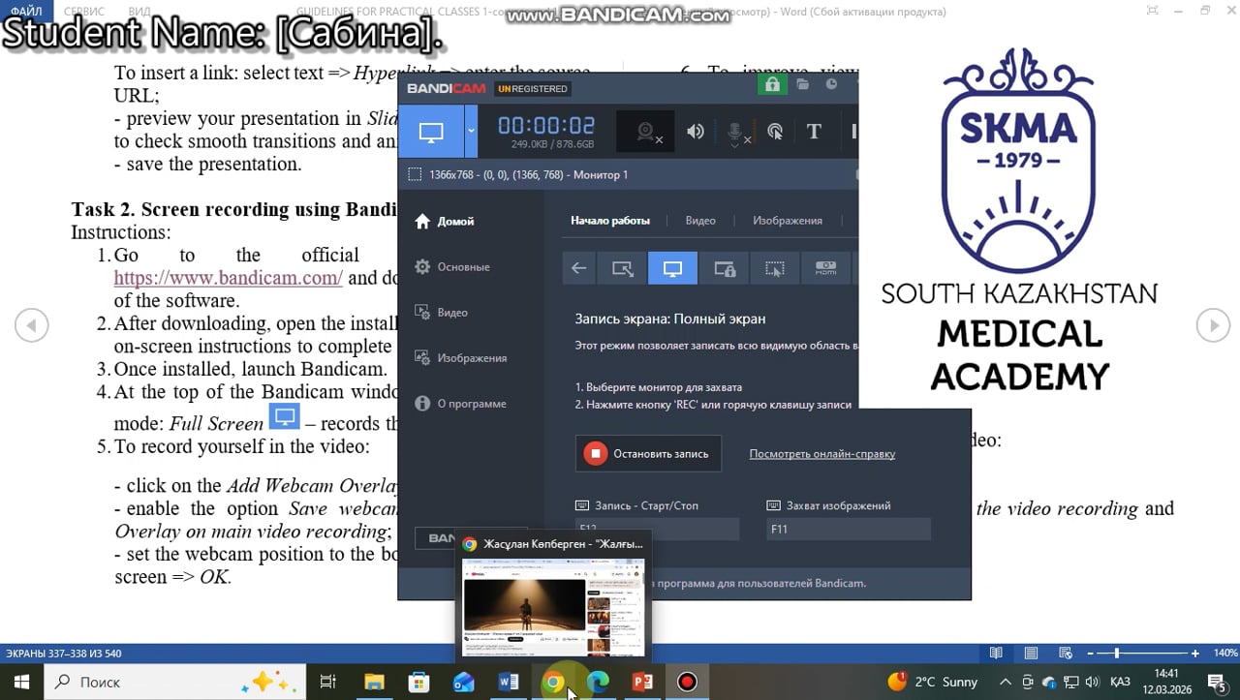The image size is (1240, 700).
Task: Open the notification center icon
Action: (x=1217, y=682)
